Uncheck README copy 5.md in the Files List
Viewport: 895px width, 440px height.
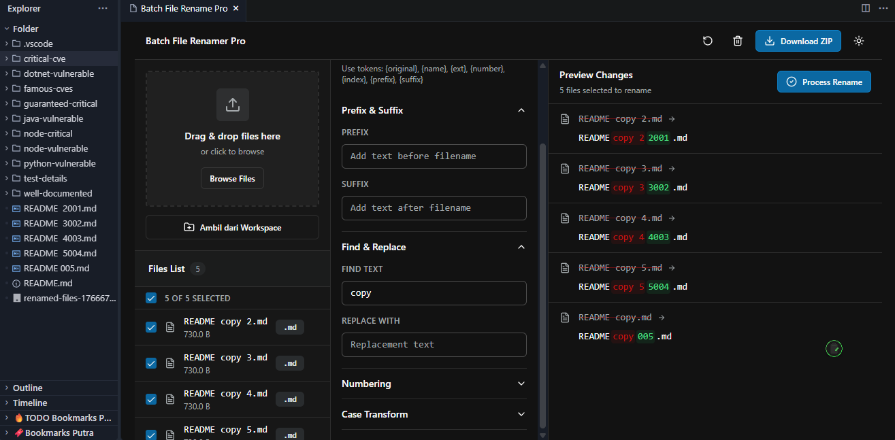coord(150,435)
